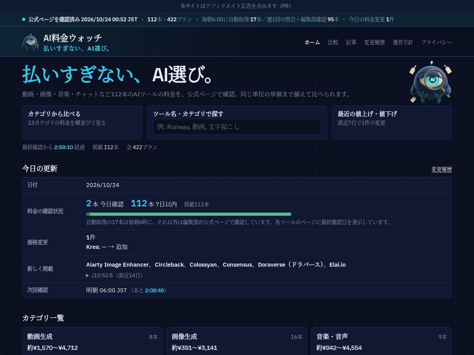Open the 最近の値上げ・値下げ card
This screenshot has width=474, height=355.
pos(392,122)
